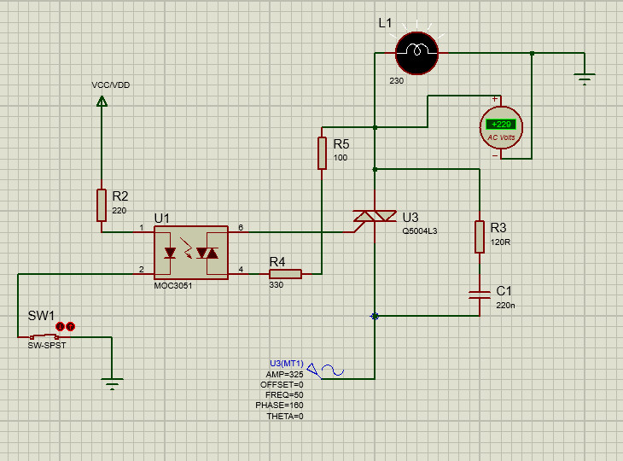The width and height of the screenshot is (623, 461).
Task: Select the sine generator U3(MT1) symbol
Action: point(325,371)
